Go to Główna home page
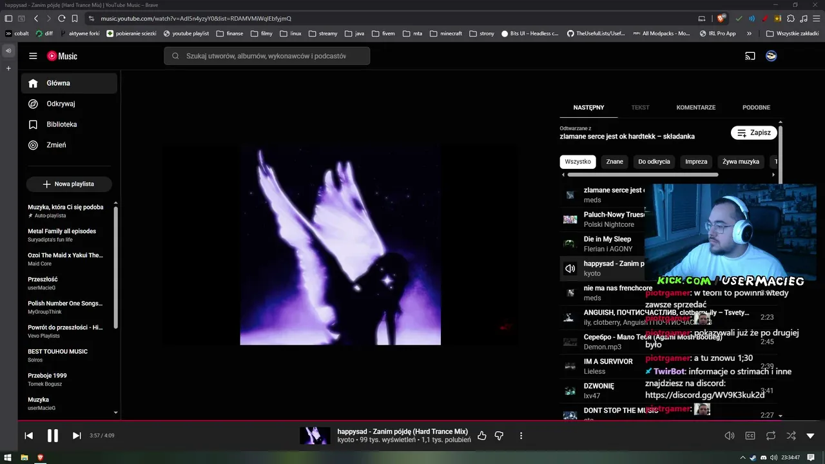Image resolution: width=825 pixels, height=464 pixels. click(69, 83)
